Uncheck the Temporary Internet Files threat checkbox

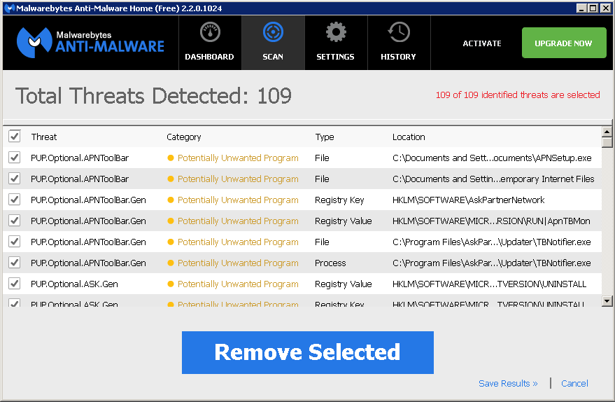tap(15, 179)
